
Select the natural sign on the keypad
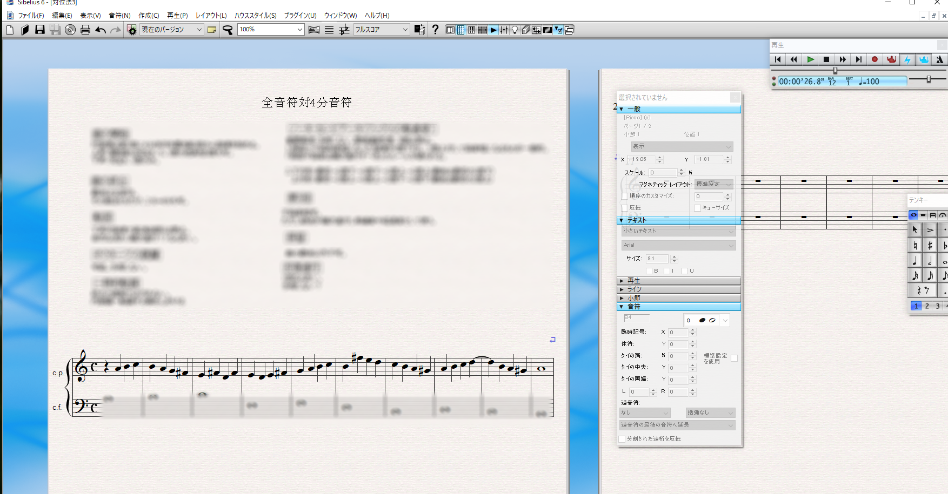[x=915, y=245]
